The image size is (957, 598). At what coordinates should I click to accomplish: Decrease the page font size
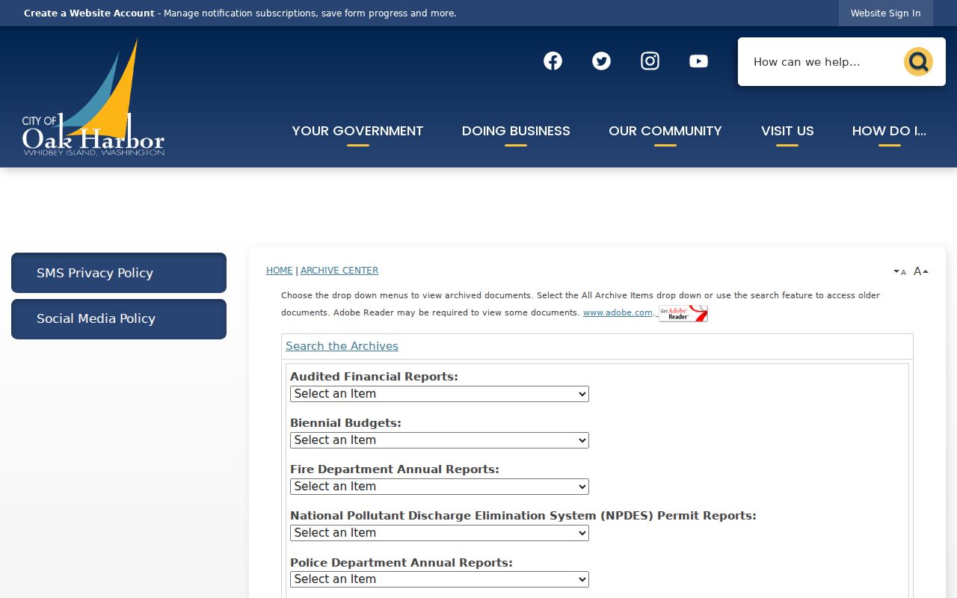(x=899, y=272)
